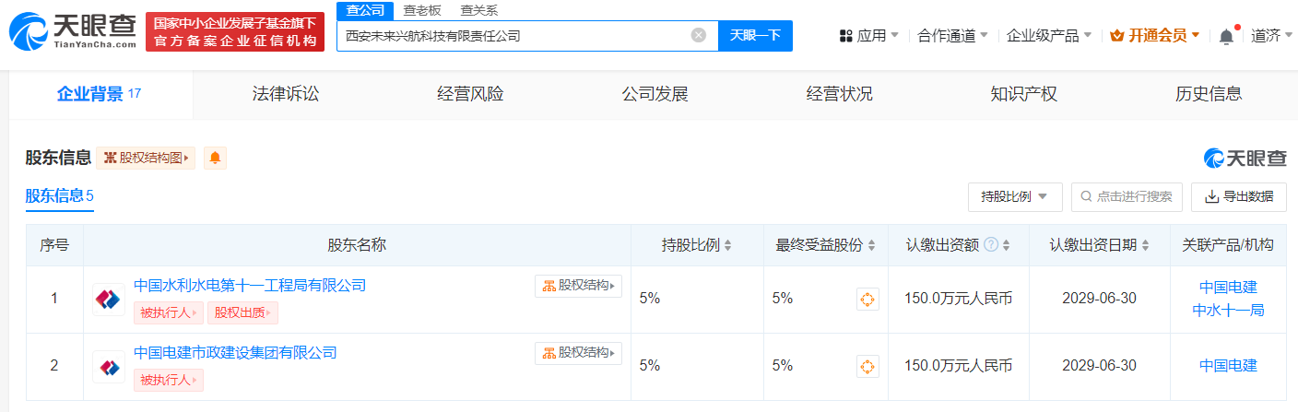Viewport: 1298px width, 412px height.
Task: Switch to the 知识产权 tab
Action: pos(1023,94)
